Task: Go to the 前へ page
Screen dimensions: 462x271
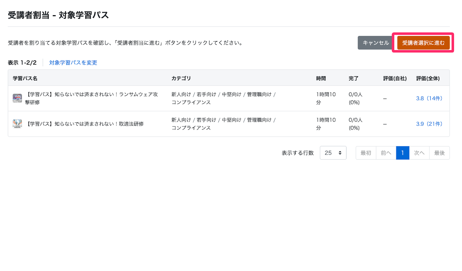Action: click(386, 153)
